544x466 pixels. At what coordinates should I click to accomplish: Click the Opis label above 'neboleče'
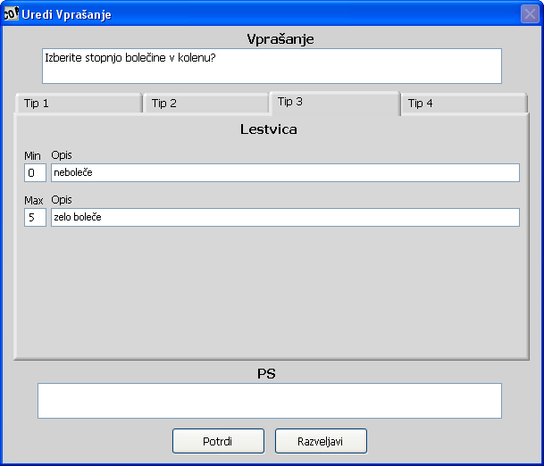62,155
